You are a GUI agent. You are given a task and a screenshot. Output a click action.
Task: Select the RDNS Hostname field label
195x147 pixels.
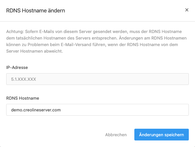pyautogui.click(x=22, y=98)
